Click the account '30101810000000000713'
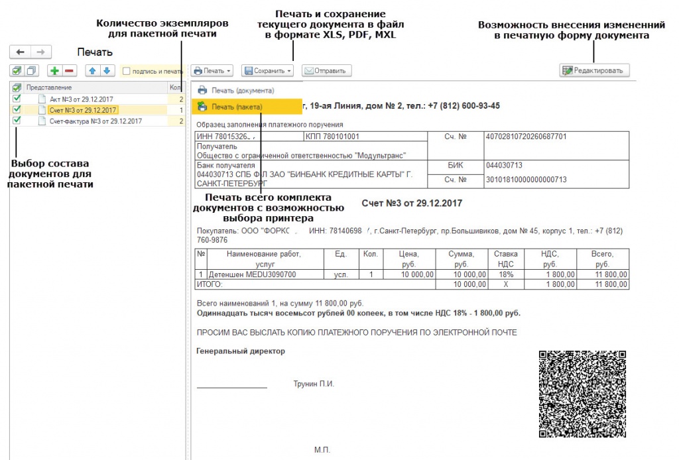Screen dimensions: 679x460 (x=526, y=180)
